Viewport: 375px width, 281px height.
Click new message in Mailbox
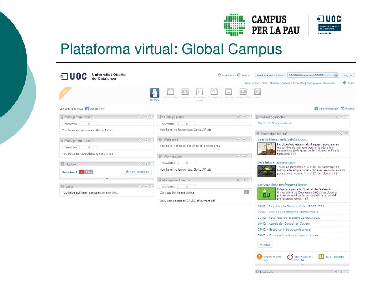pyautogui.click(x=137, y=172)
